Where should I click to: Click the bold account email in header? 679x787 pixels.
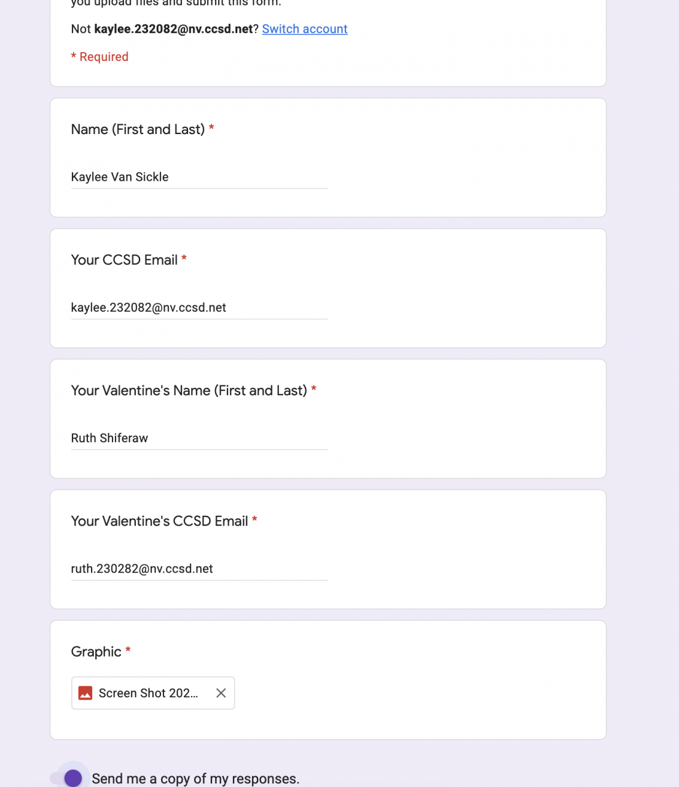click(x=173, y=29)
